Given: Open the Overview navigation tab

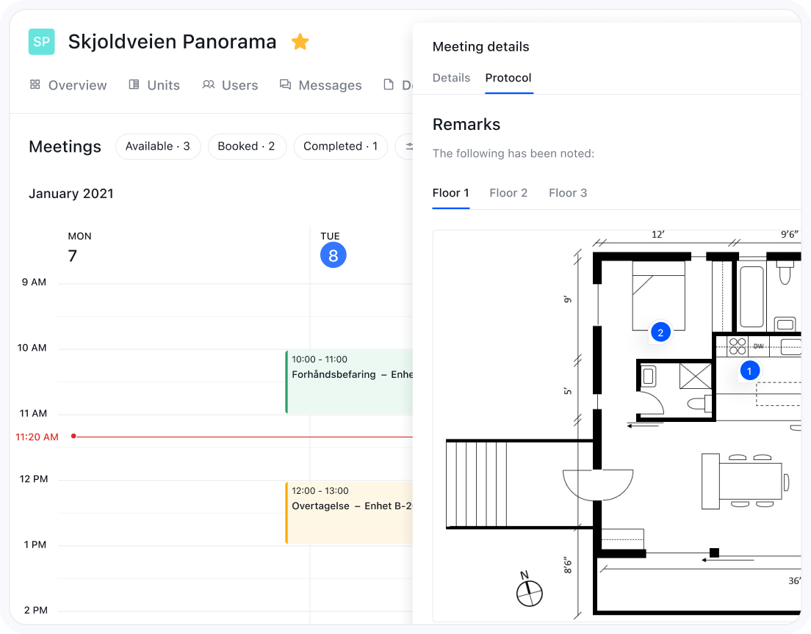Looking at the screenshot, I should [68, 85].
